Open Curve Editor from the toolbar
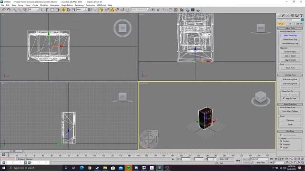Viewport: 305px width, 171px height. (x=171, y=9)
